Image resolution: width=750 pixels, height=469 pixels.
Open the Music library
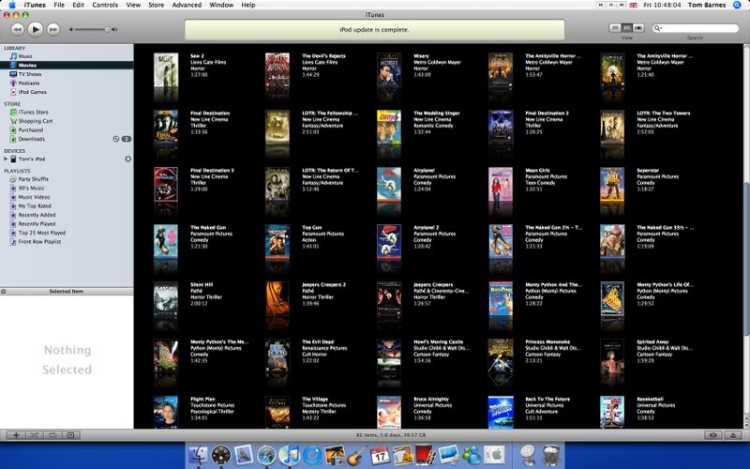tap(25, 56)
